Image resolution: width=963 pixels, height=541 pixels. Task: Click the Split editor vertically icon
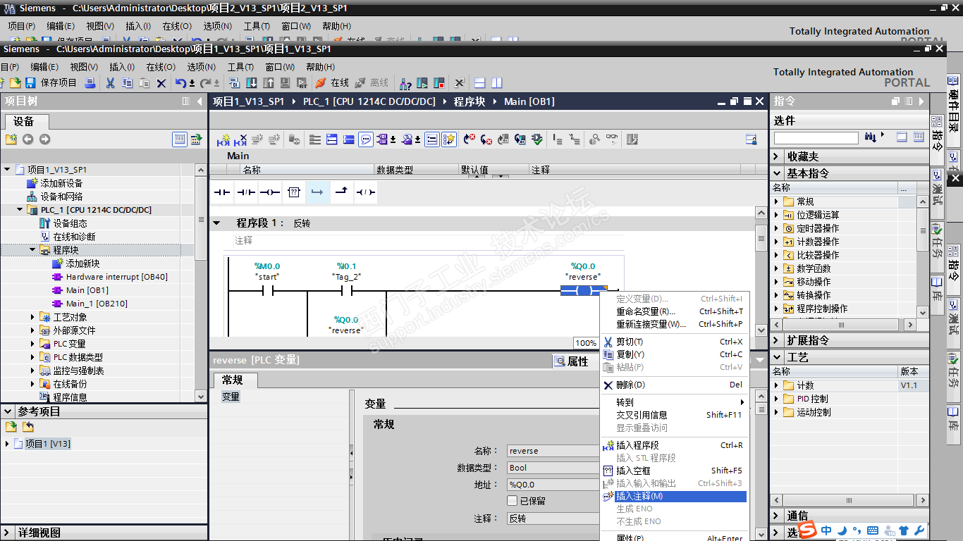tap(497, 83)
